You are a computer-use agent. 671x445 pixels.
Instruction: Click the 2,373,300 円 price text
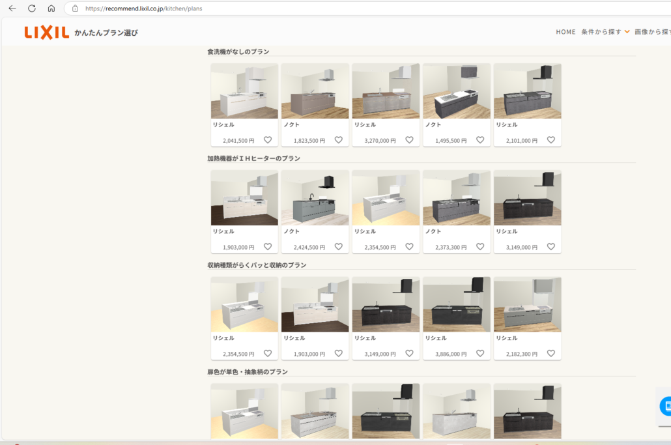[x=451, y=248]
